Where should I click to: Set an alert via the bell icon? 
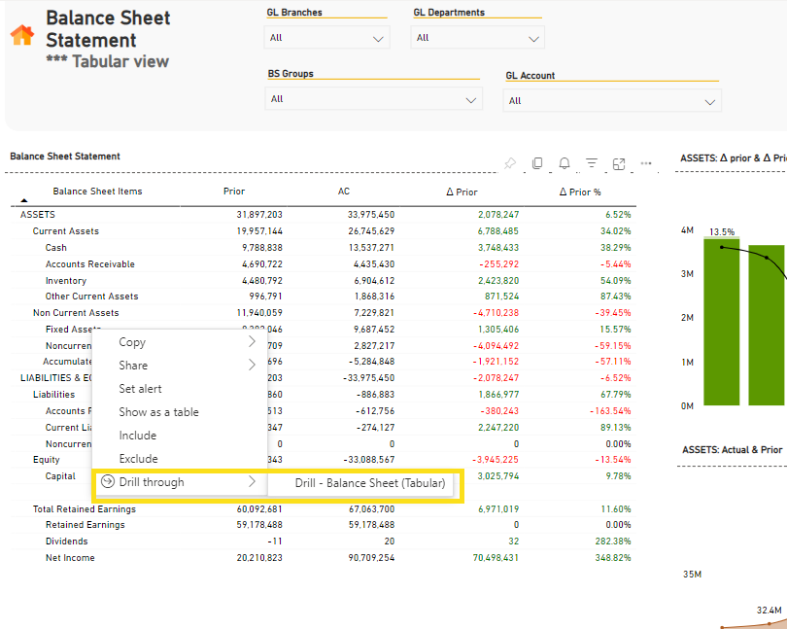pyautogui.click(x=565, y=163)
